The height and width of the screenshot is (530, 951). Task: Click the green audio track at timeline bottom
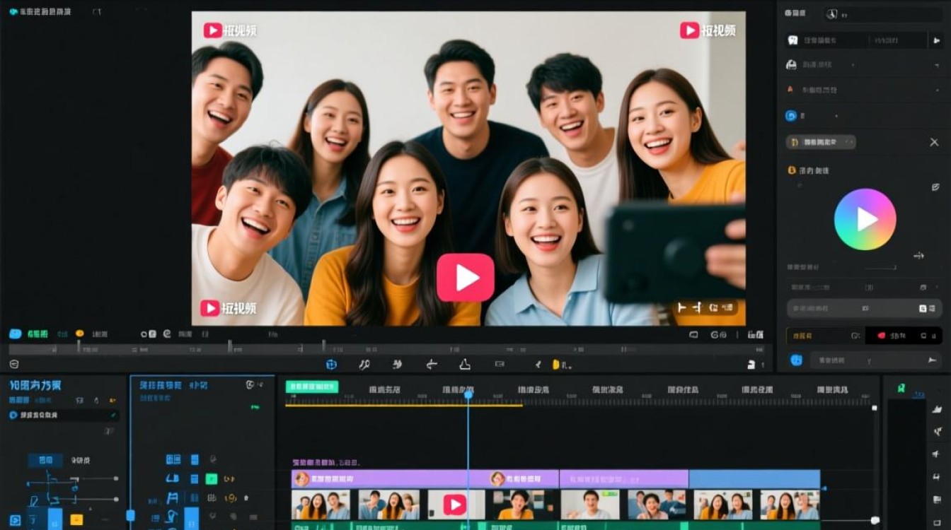tap(555, 526)
